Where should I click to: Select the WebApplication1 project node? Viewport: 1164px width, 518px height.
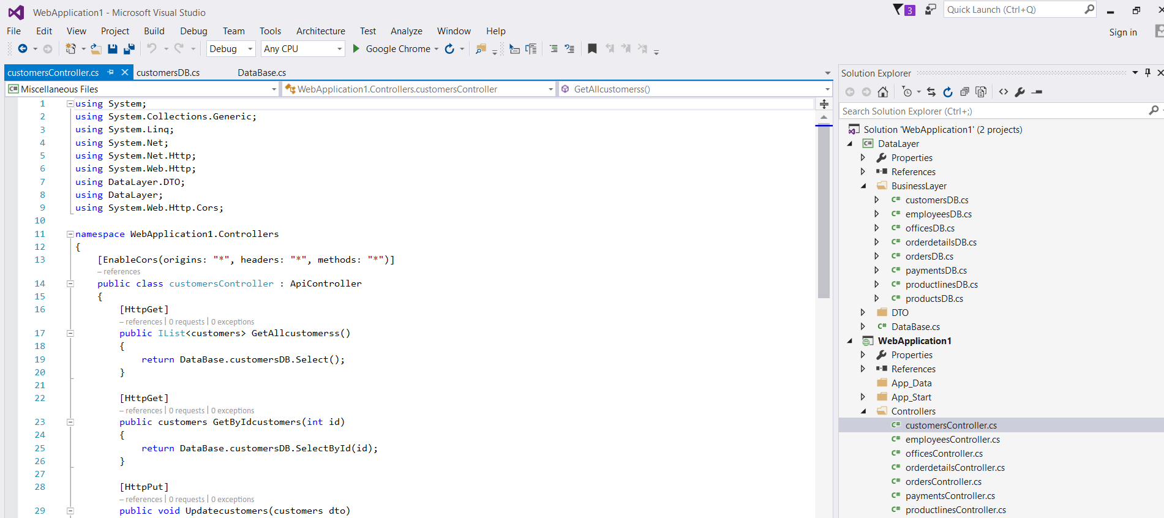coord(914,341)
